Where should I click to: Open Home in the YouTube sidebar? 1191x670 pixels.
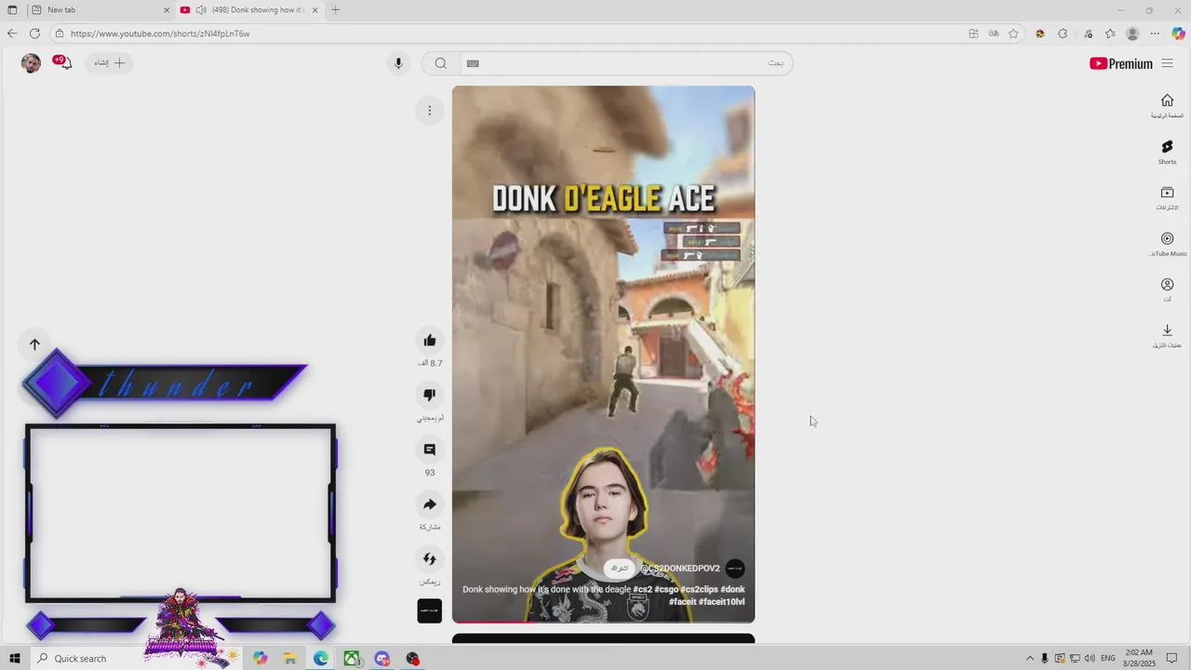click(1167, 106)
